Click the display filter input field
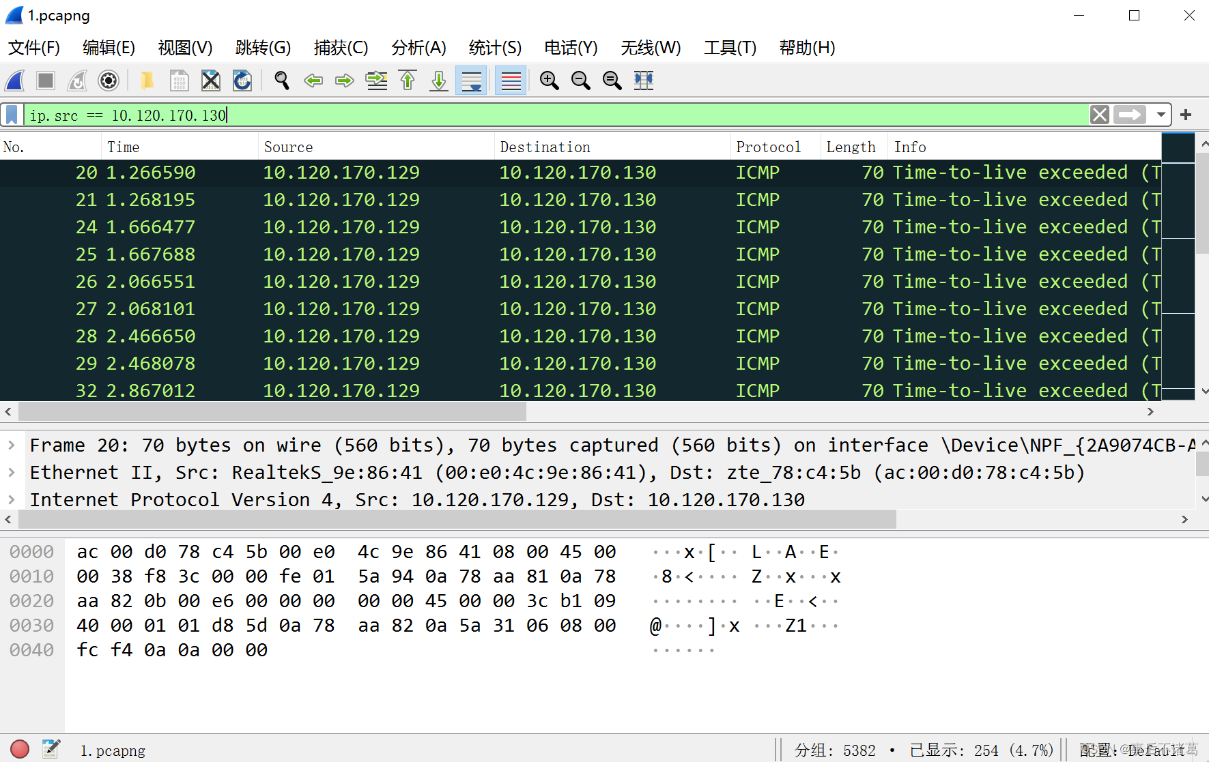Screen dimensions: 1209x762 click(556, 115)
